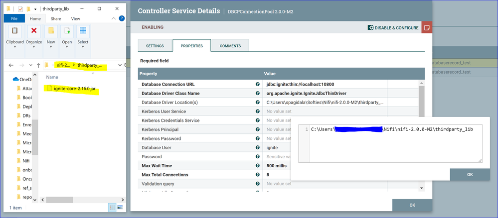Edit the 500 millis value
The image size is (498, 218).
click(x=277, y=166)
